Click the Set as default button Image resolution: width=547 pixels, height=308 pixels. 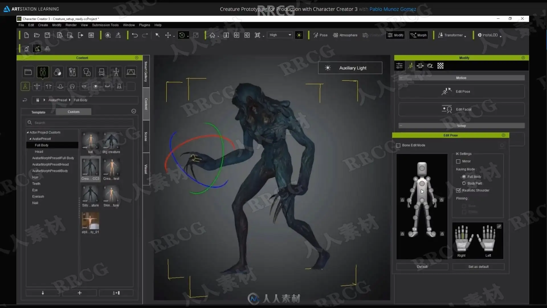478,267
